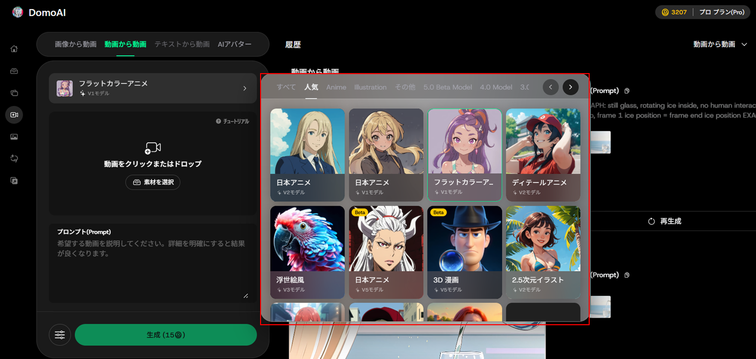Viewport: 756px width, 359px height.
Task: Open the その他 styles tab
Action: pyautogui.click(x=405, y=87)
